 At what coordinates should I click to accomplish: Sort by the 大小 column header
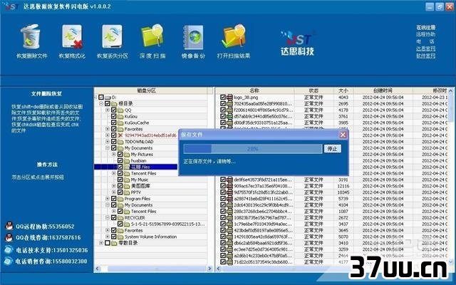[343, 90]
